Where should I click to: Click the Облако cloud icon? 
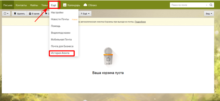coord(85,5)
